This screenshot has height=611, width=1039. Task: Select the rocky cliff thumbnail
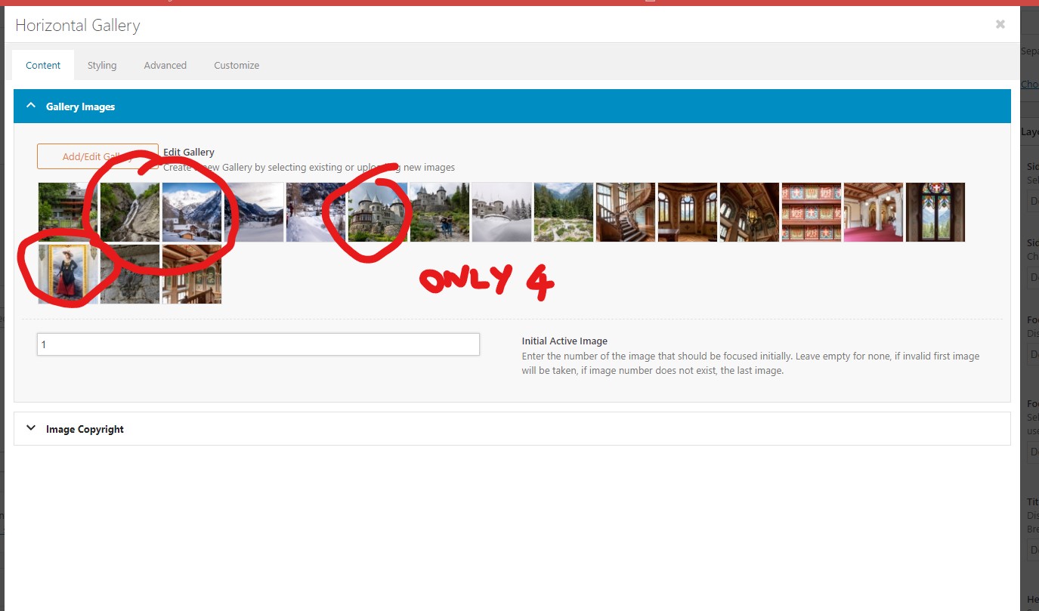[x=130, y=274]
